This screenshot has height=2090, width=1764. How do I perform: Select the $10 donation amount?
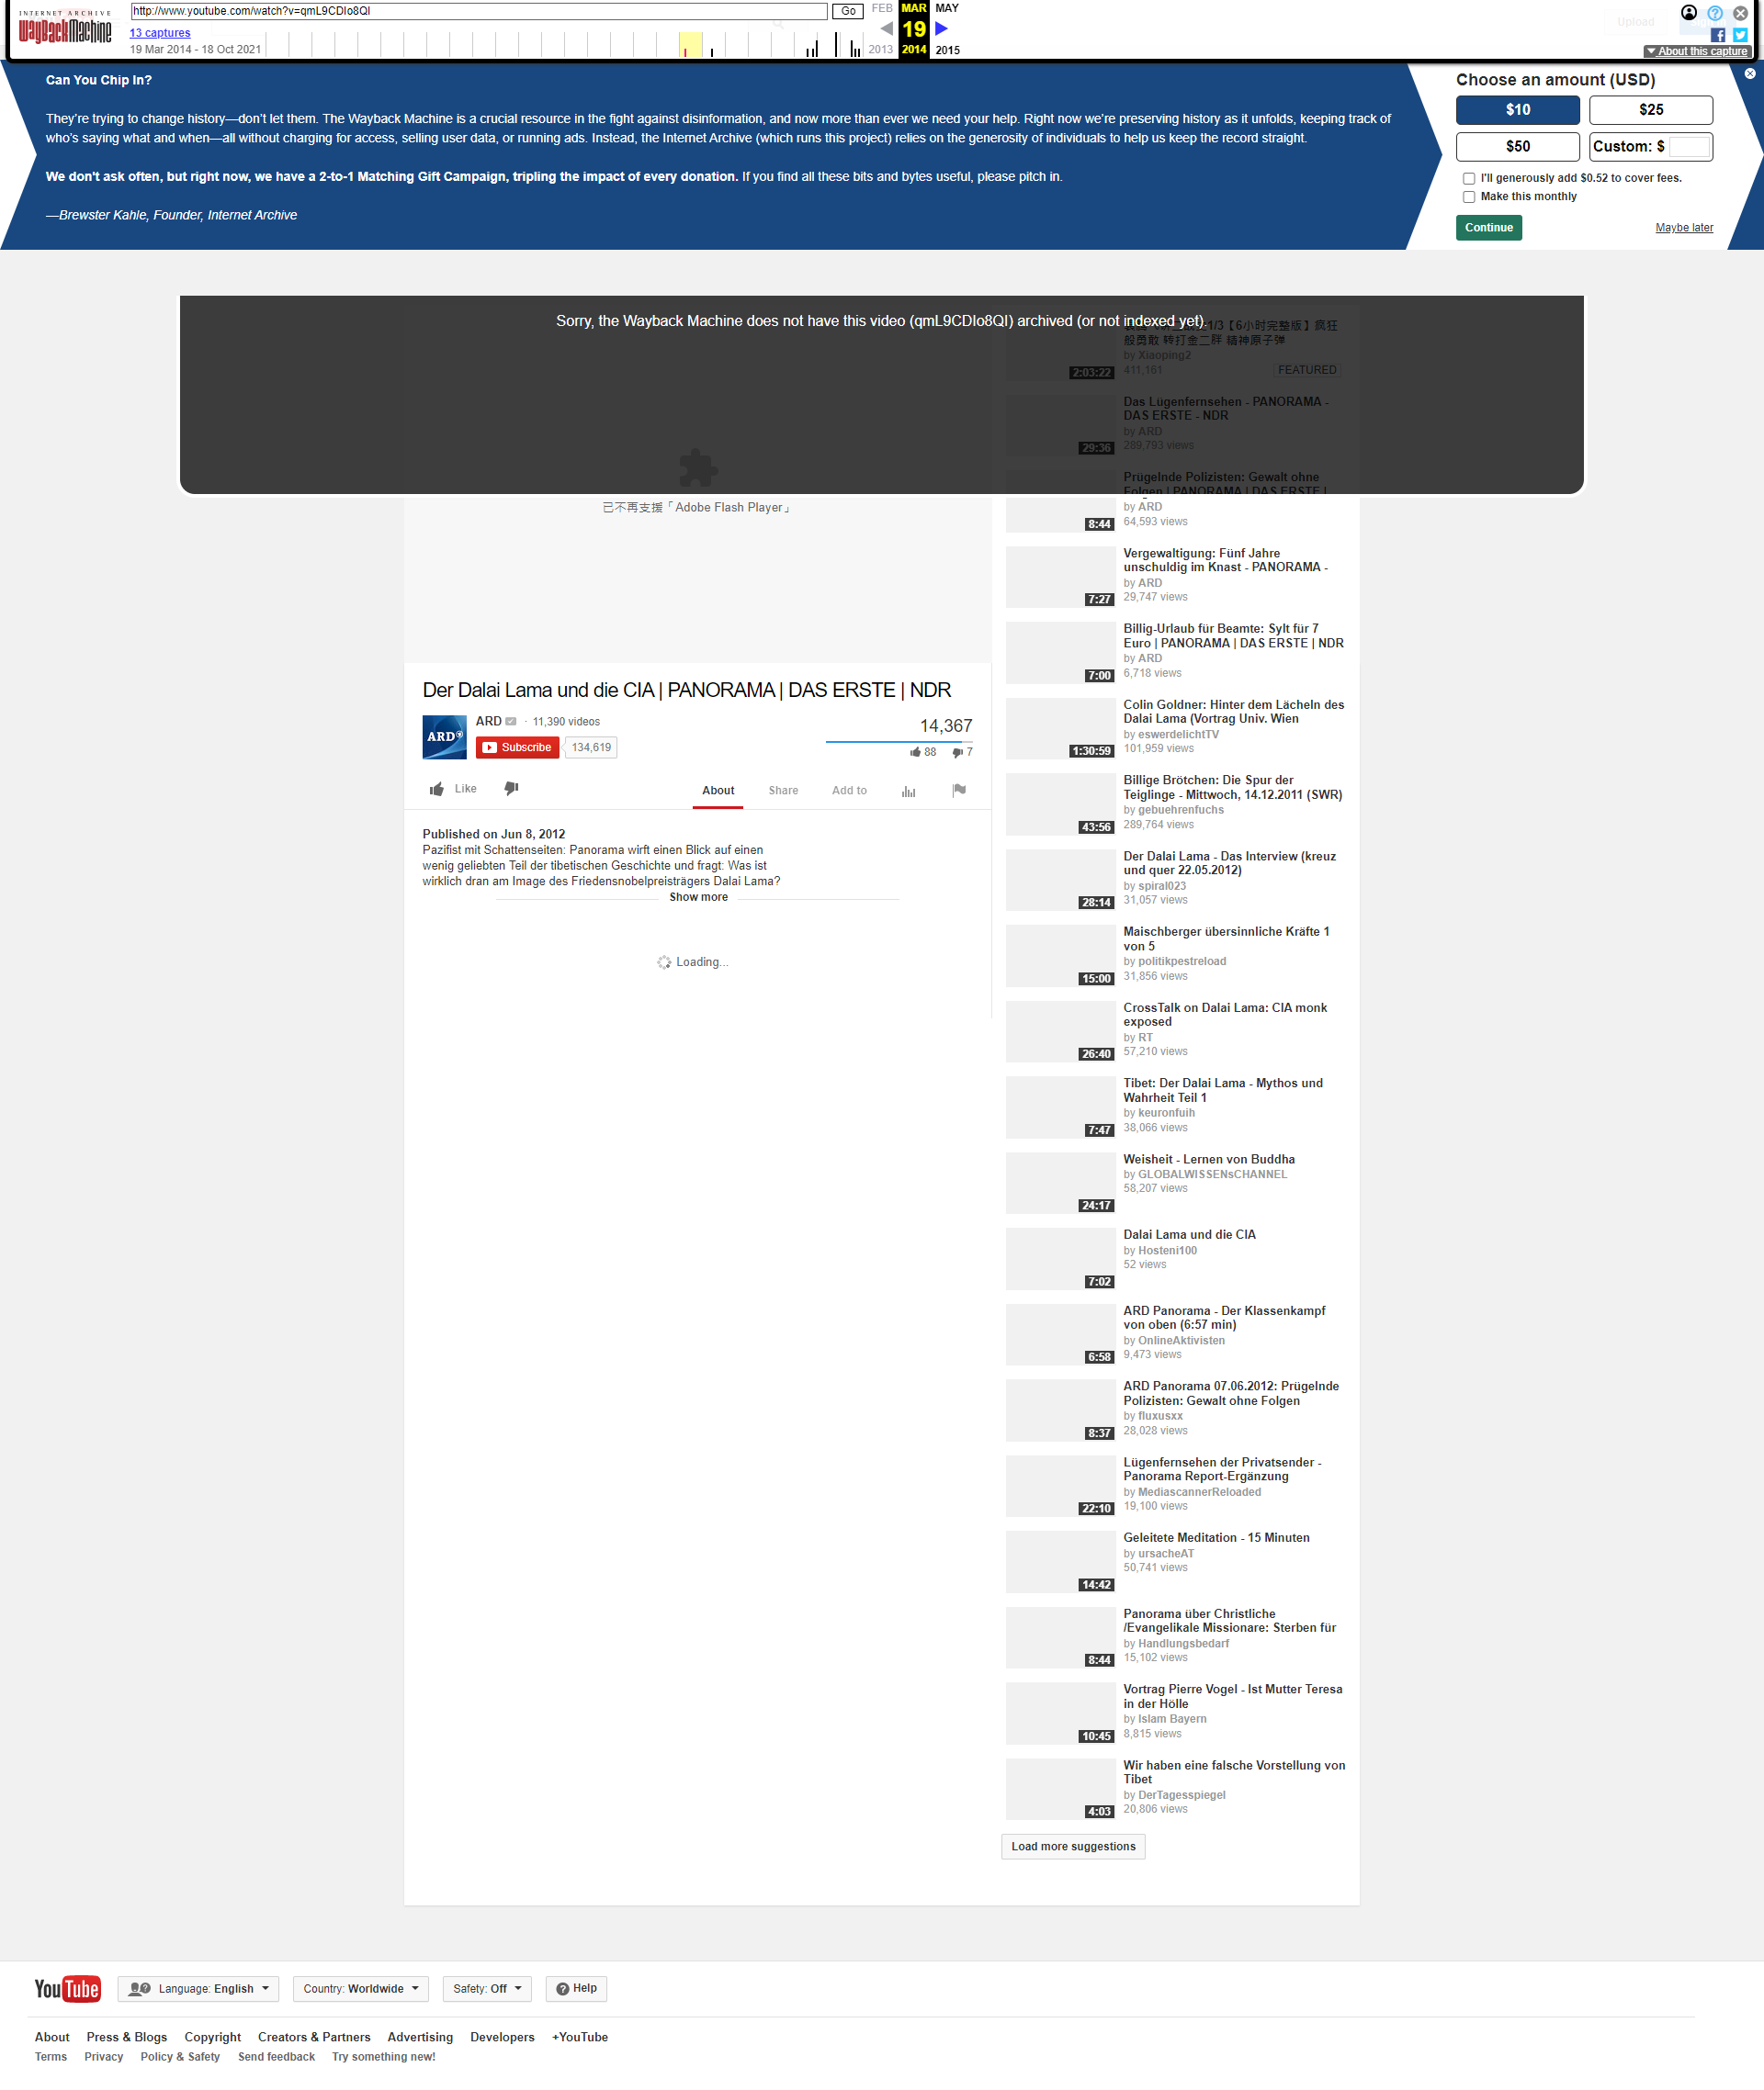point(1517,110)
